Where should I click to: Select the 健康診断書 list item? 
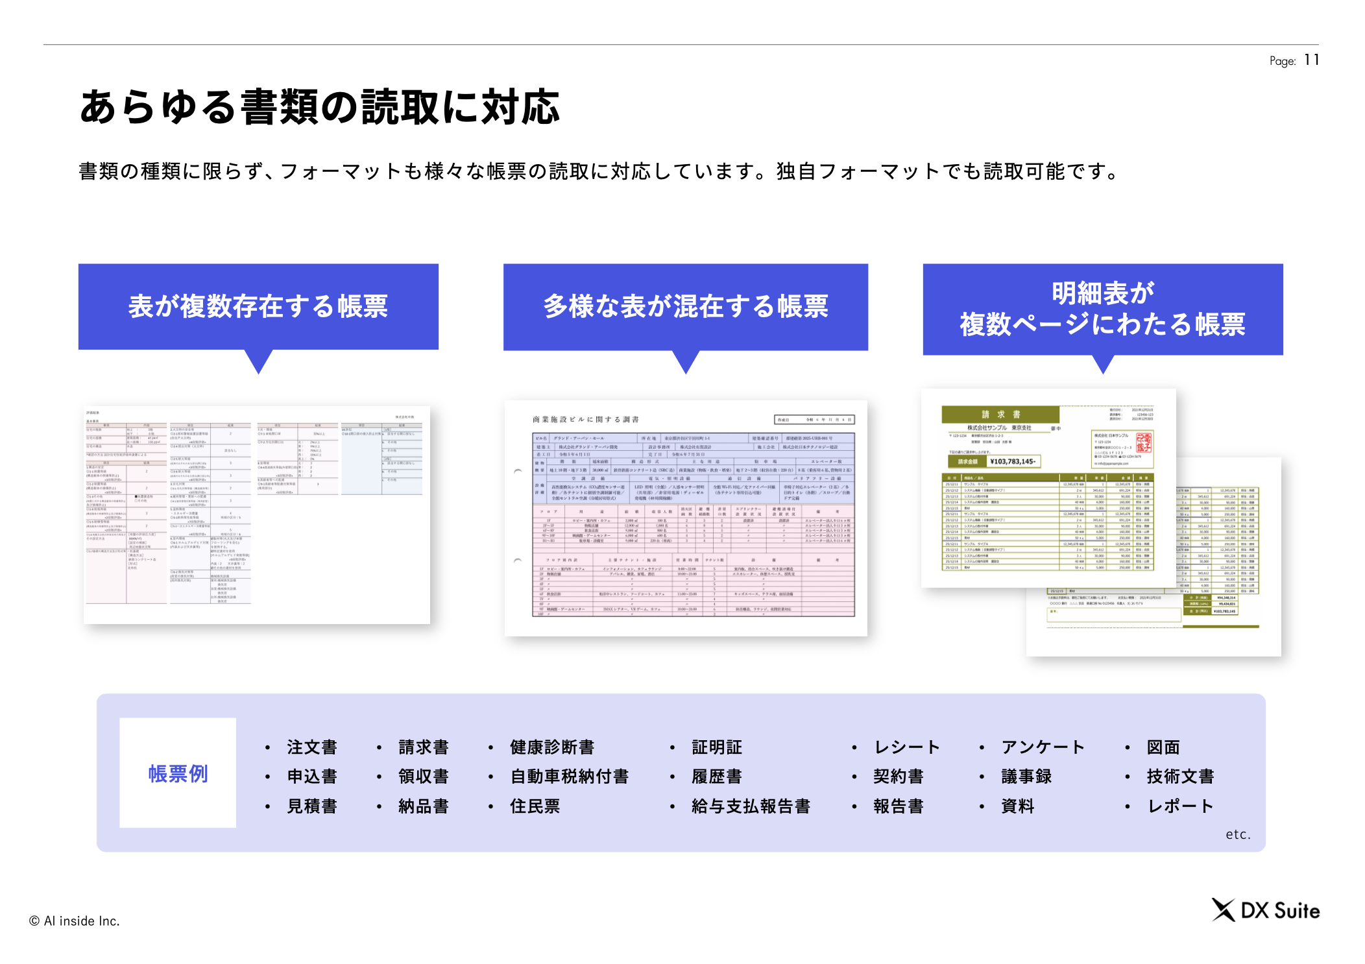[x=552, y=747]
